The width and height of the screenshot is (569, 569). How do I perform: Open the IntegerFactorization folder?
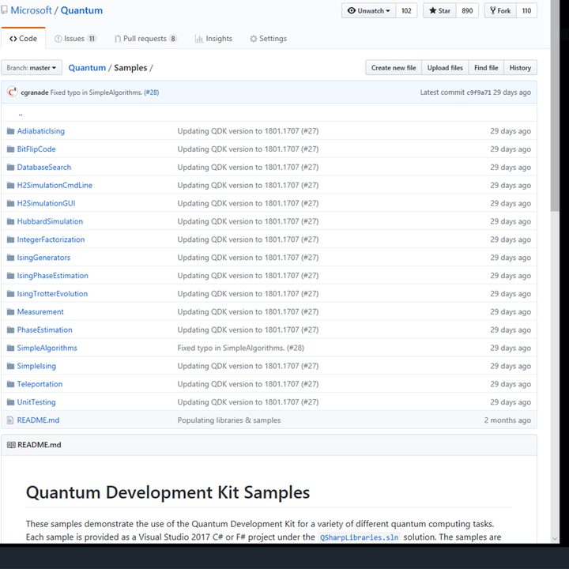click(51, 239)
